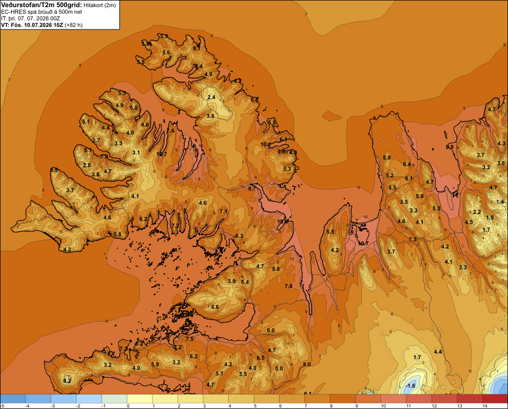Viewport: 508px width, 409px height.
Task: Click the legend swatch between 10 and 11
Action: click(394, 398)
